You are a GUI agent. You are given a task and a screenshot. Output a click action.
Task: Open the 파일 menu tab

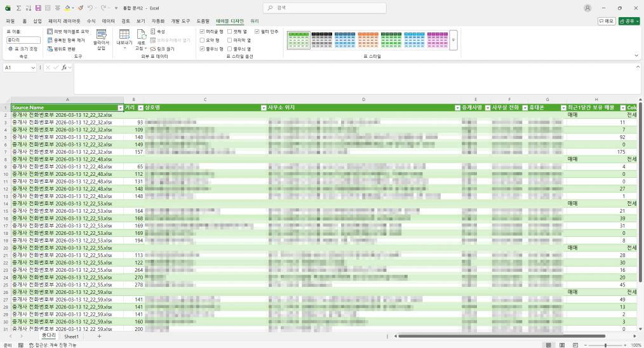tap(10, 21)
